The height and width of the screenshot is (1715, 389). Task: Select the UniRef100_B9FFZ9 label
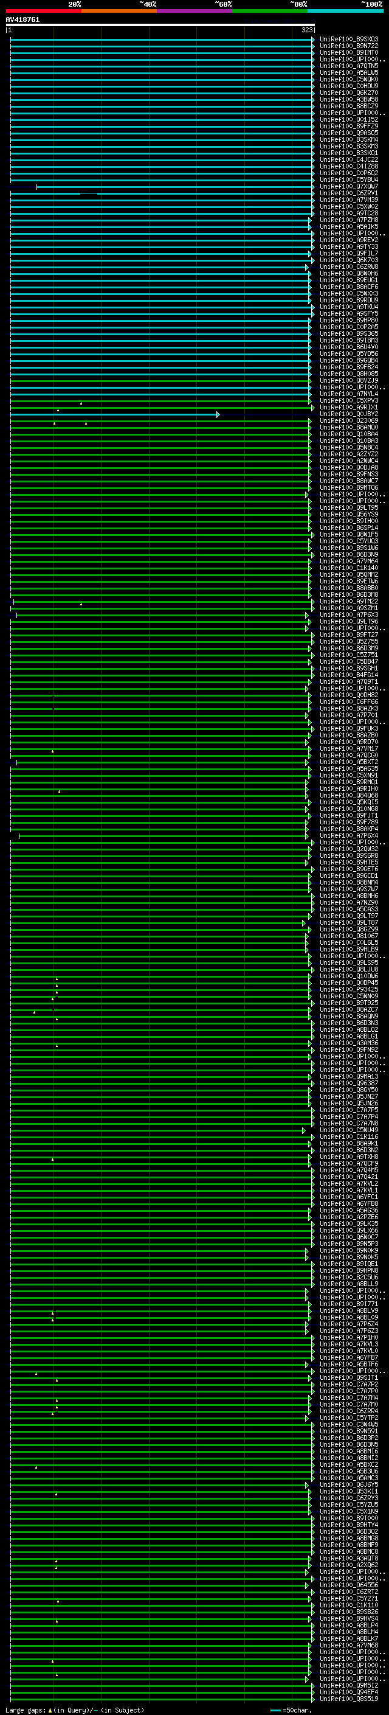349,126
